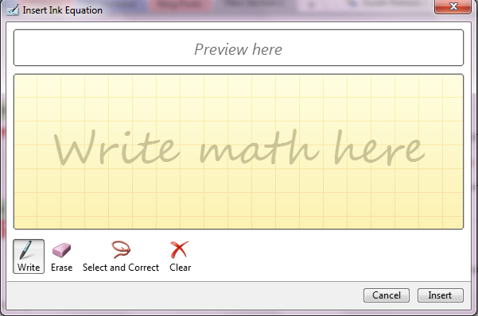Click the red X Clear icon
The width and height of the screenshot is (478, 316).
point(180,249)
